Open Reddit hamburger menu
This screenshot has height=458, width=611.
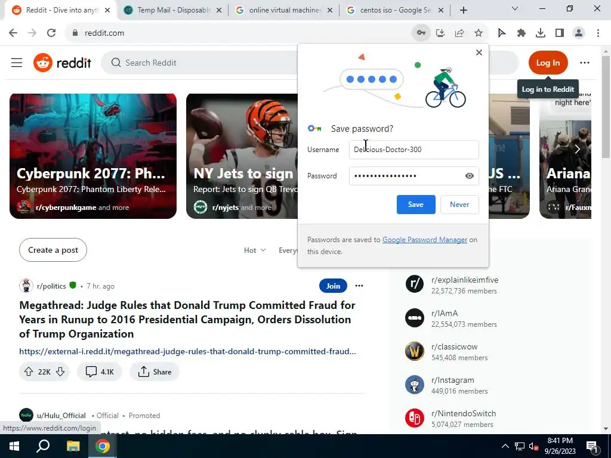[17, 63]
